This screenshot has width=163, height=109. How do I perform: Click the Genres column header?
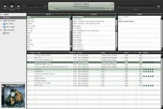(x=48, y=14)
